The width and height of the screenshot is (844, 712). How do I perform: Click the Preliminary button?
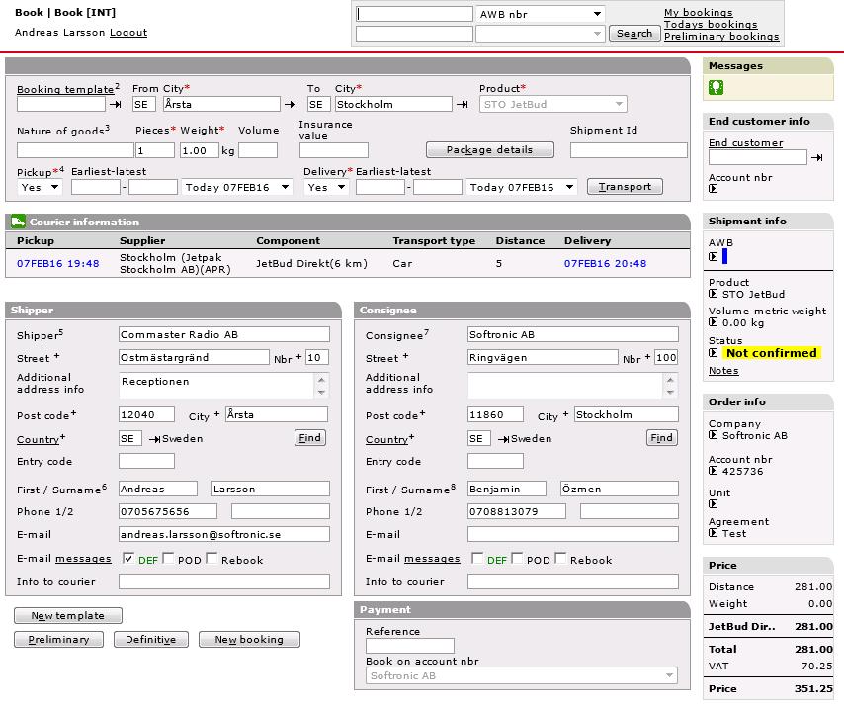[x=58, y=639]
